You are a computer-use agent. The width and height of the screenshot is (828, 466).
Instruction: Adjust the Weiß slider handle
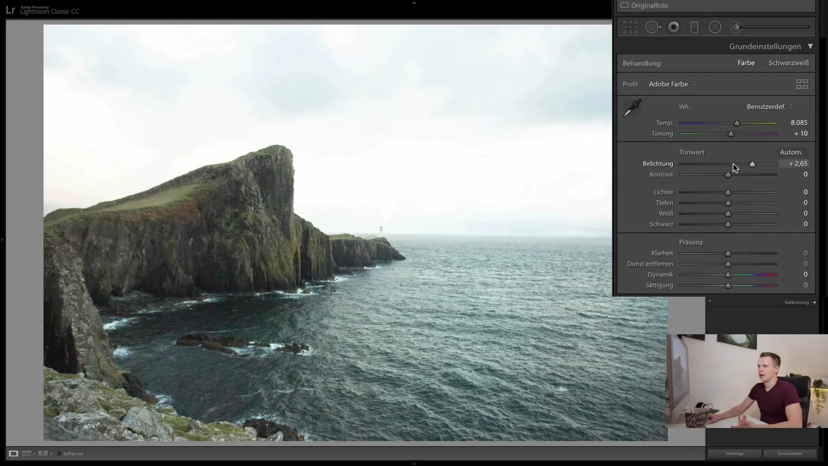(x=728, y=214)
